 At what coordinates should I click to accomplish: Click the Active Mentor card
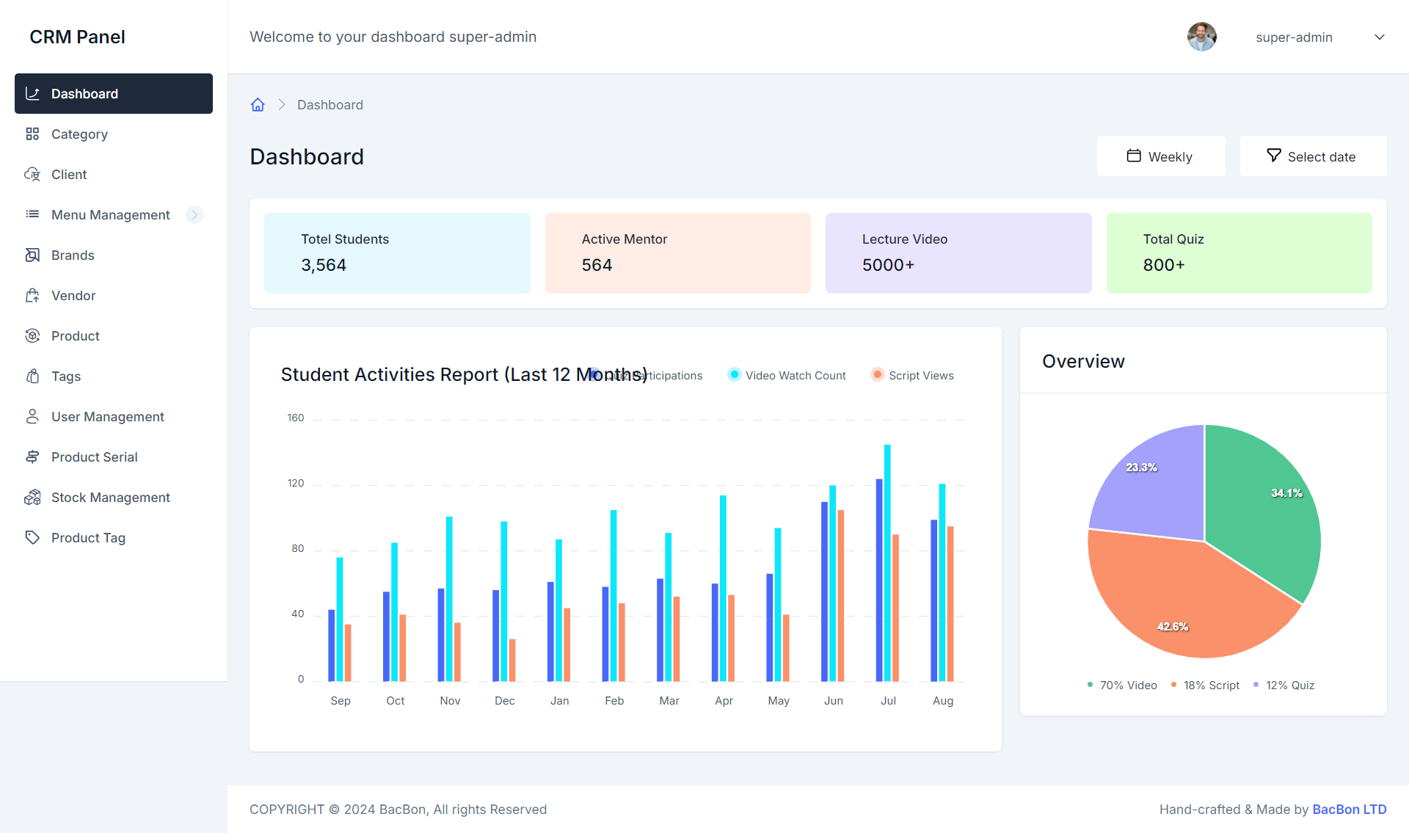pyautogui.click(x=677, y=252)
